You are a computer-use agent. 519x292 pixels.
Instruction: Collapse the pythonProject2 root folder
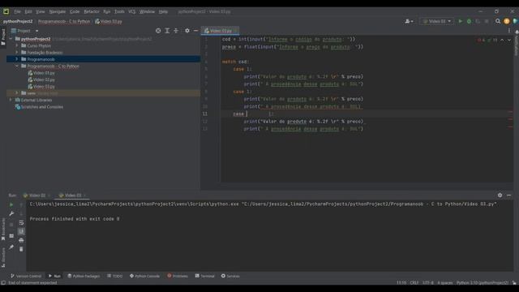click(x=11, y=39)
